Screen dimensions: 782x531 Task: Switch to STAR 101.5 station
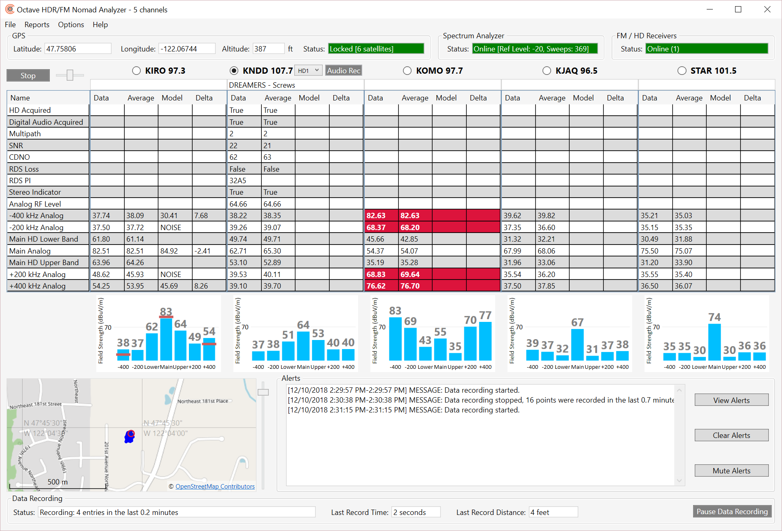click(682, 71)
